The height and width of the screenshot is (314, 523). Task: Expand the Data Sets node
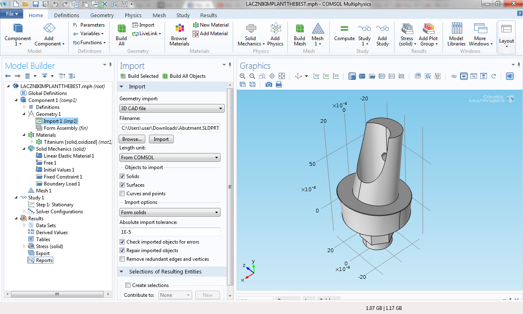click(25, 226)
